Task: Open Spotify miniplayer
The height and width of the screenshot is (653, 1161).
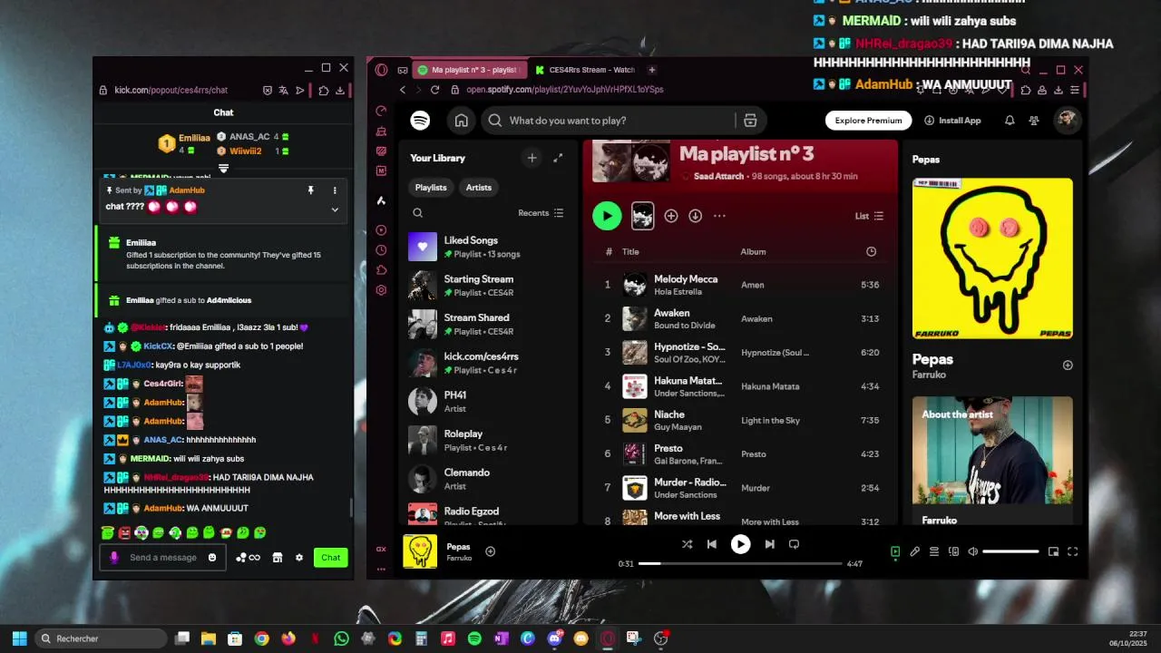Action: [1053, 551]
